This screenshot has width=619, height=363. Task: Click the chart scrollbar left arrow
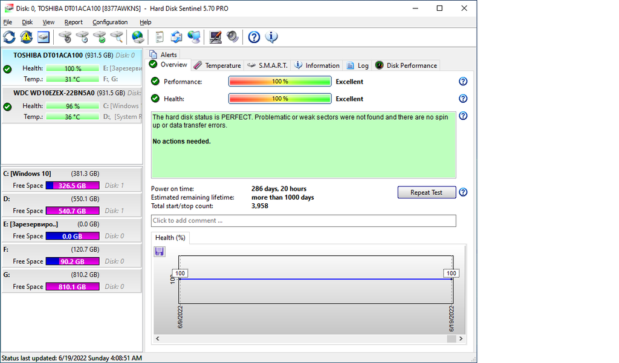pyautogui.click(x=158, y=339)
